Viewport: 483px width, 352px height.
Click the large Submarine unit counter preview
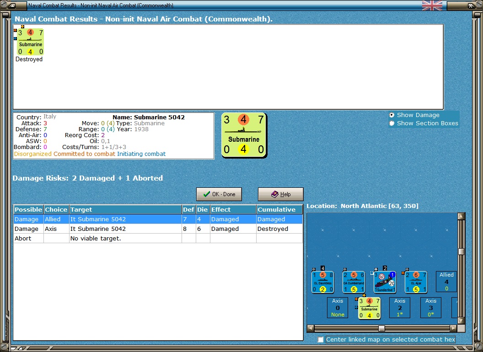point(244,135)
